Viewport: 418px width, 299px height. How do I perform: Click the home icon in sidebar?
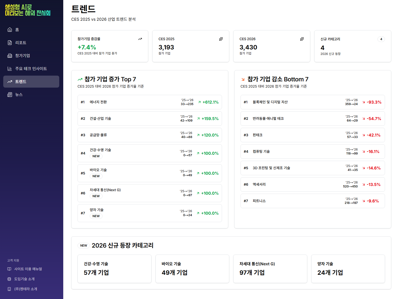[x=10, y=30]
